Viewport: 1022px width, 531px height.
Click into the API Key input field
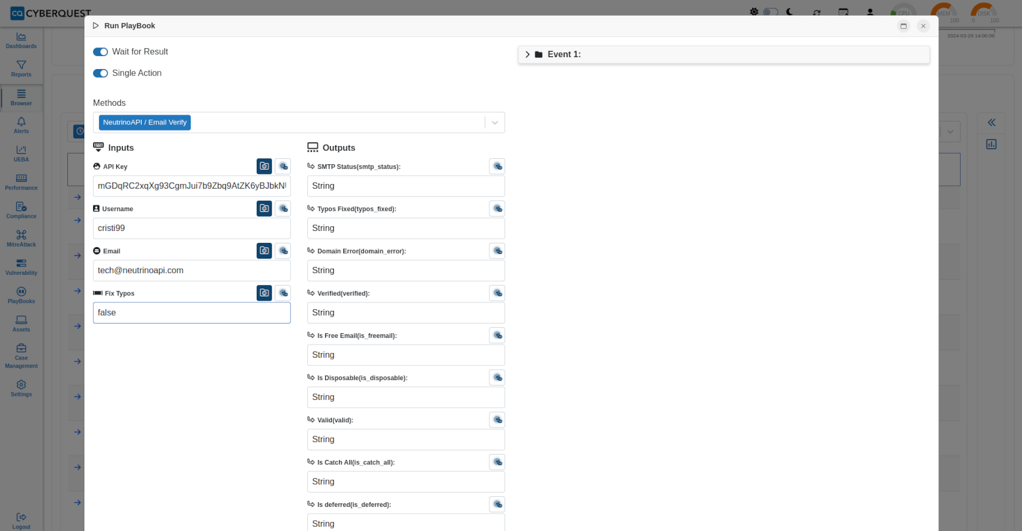(192, 186)
